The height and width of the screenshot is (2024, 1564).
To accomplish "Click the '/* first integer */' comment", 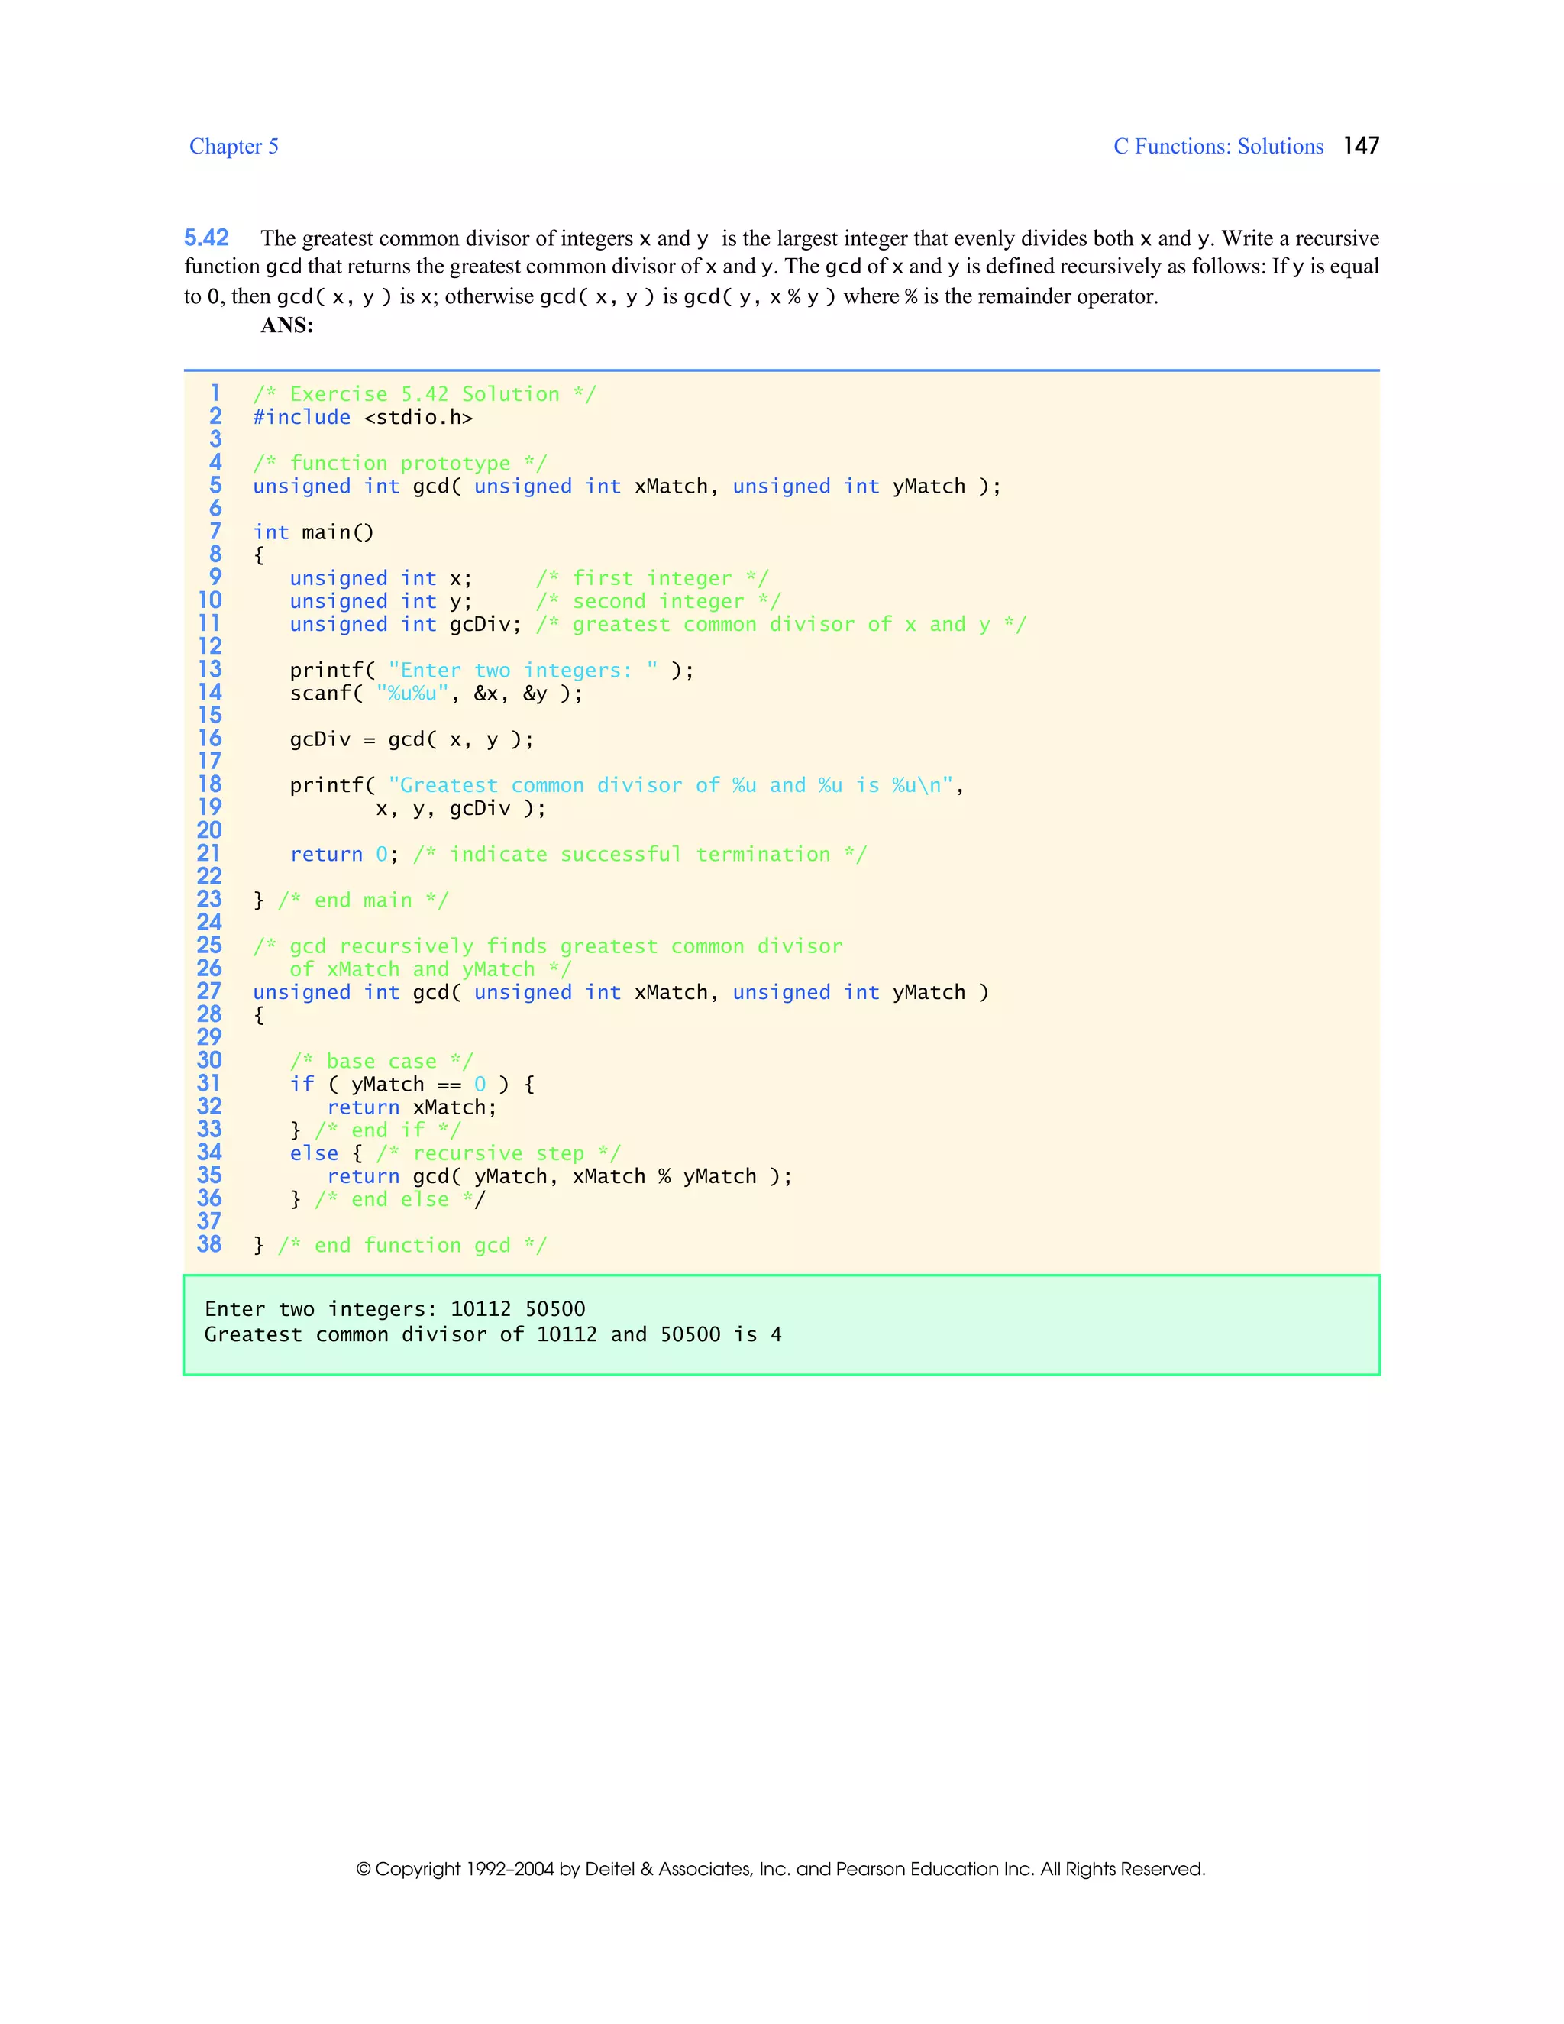I will 652,577.
